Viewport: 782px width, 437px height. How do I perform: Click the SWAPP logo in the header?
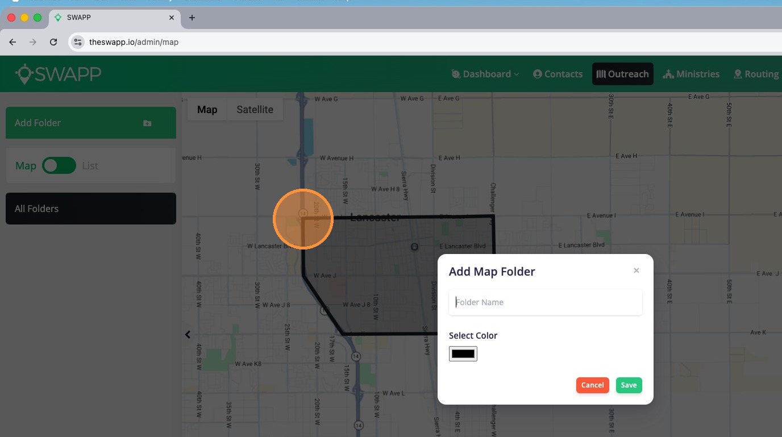[x=58, y=74]
